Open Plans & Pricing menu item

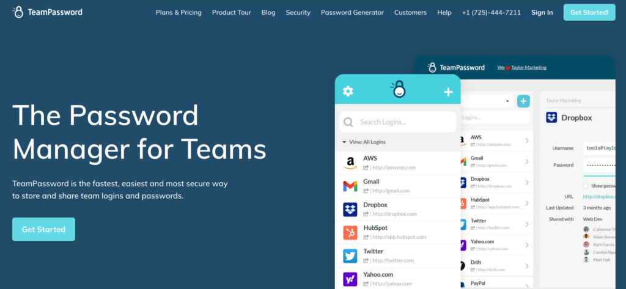(x=179, y=12)
